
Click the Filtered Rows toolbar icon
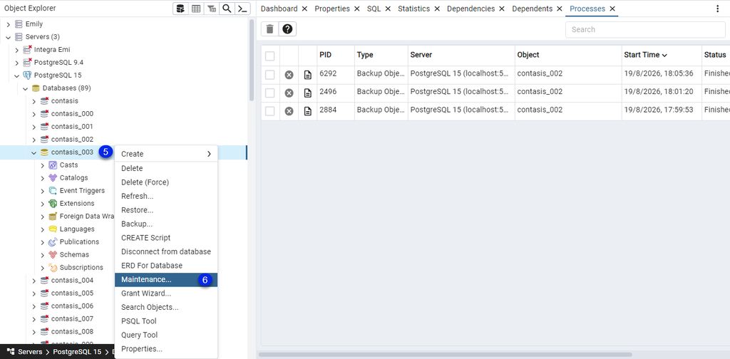point(211,9)
